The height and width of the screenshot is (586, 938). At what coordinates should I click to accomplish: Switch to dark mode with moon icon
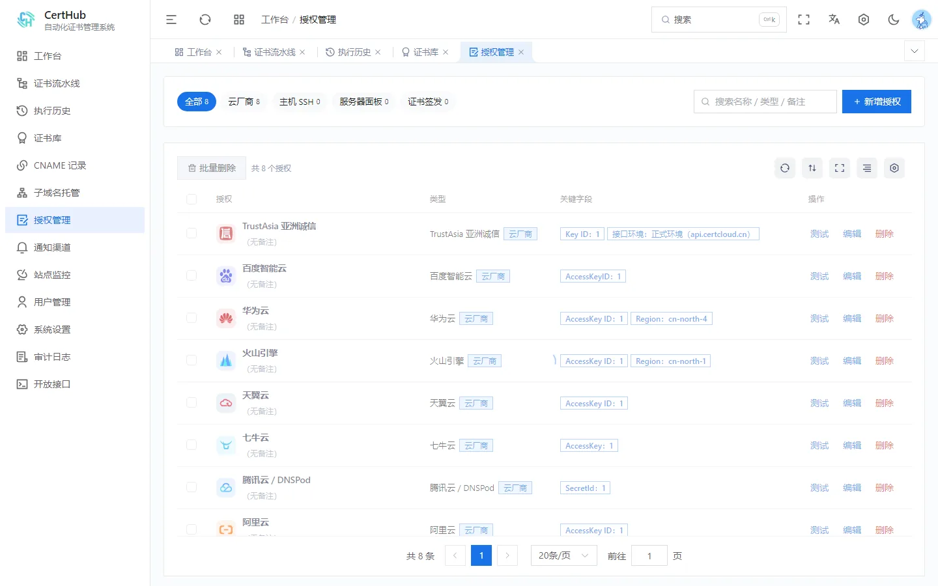[894, 20]
